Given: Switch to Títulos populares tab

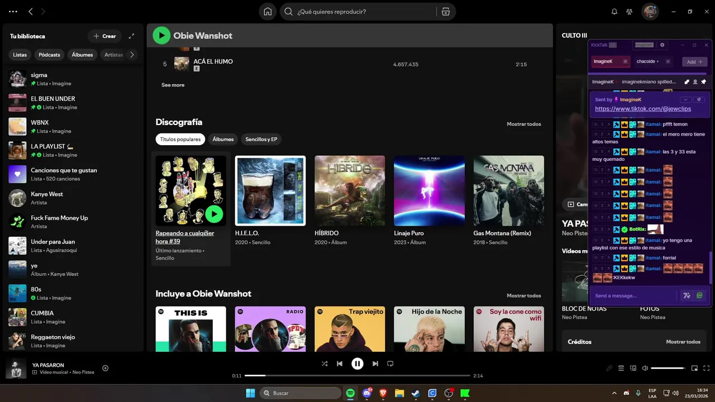Looking at the screenshot, I should pyautogui.click(x=180, y=139).
